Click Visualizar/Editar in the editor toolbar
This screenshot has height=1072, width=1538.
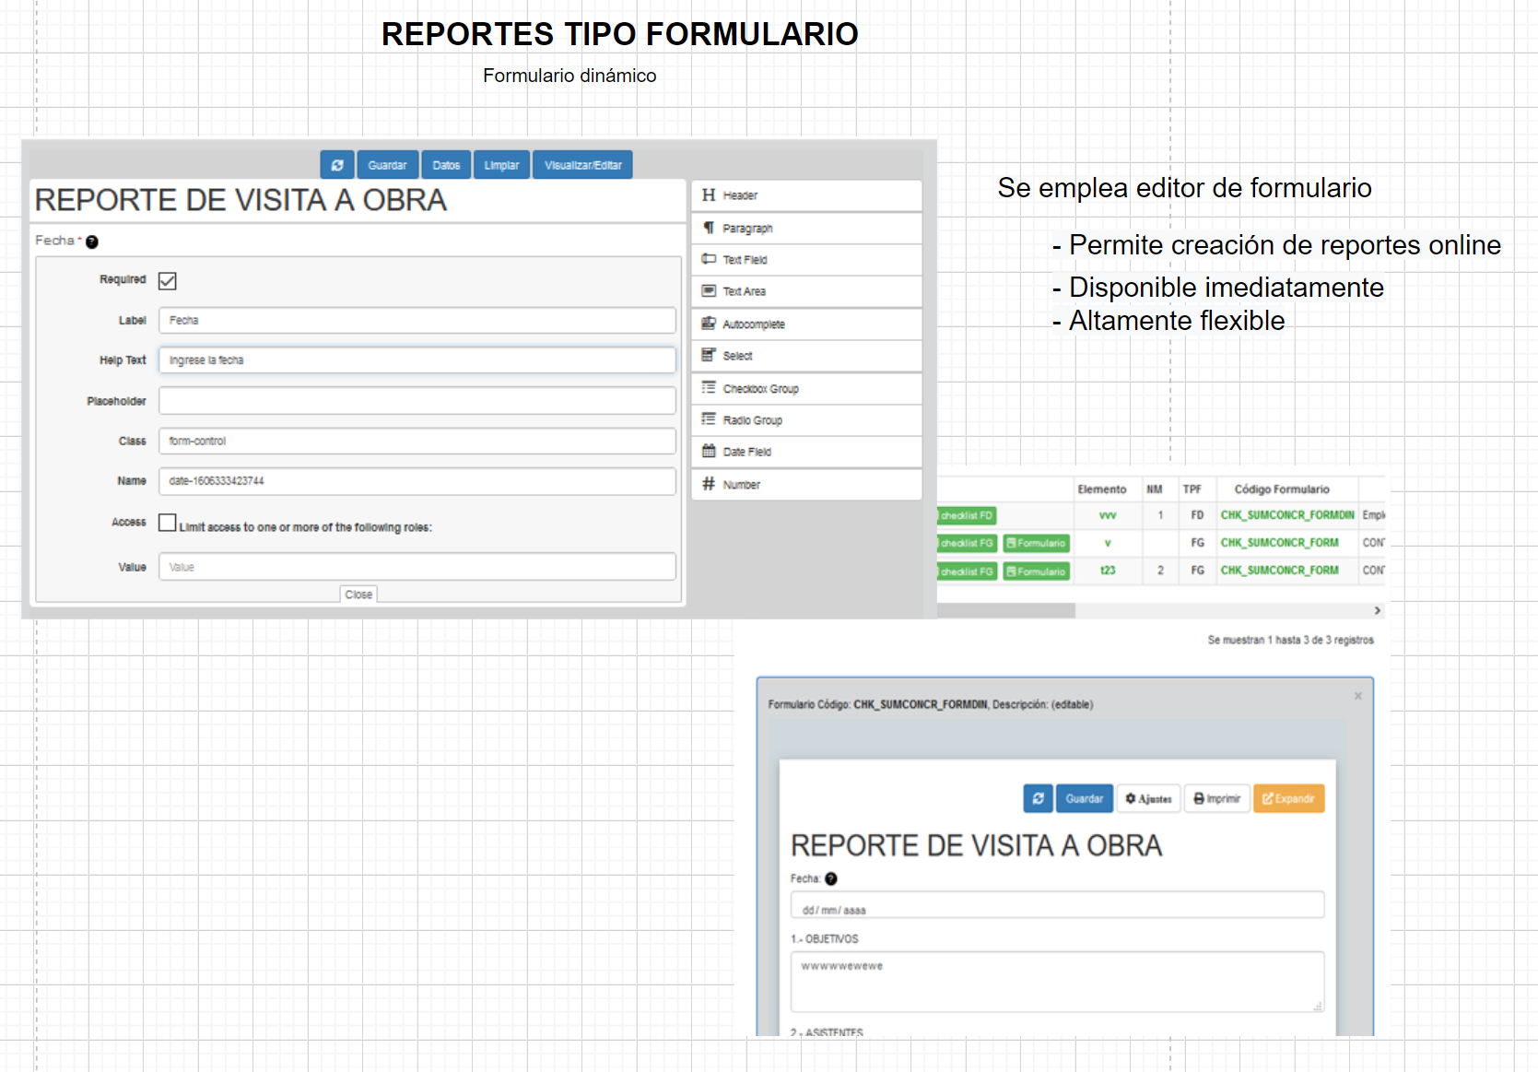coord(582,165)
